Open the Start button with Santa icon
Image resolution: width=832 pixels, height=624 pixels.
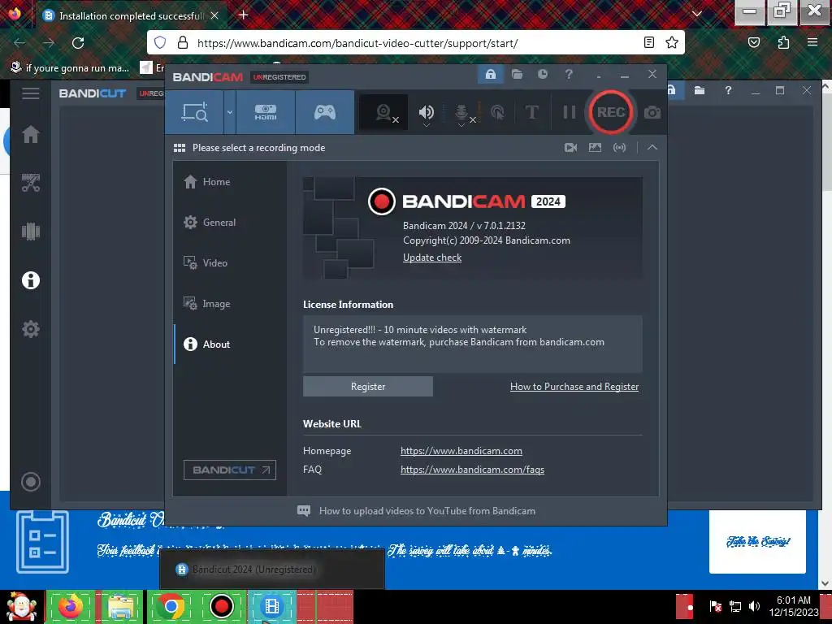(x=20, y=606)
